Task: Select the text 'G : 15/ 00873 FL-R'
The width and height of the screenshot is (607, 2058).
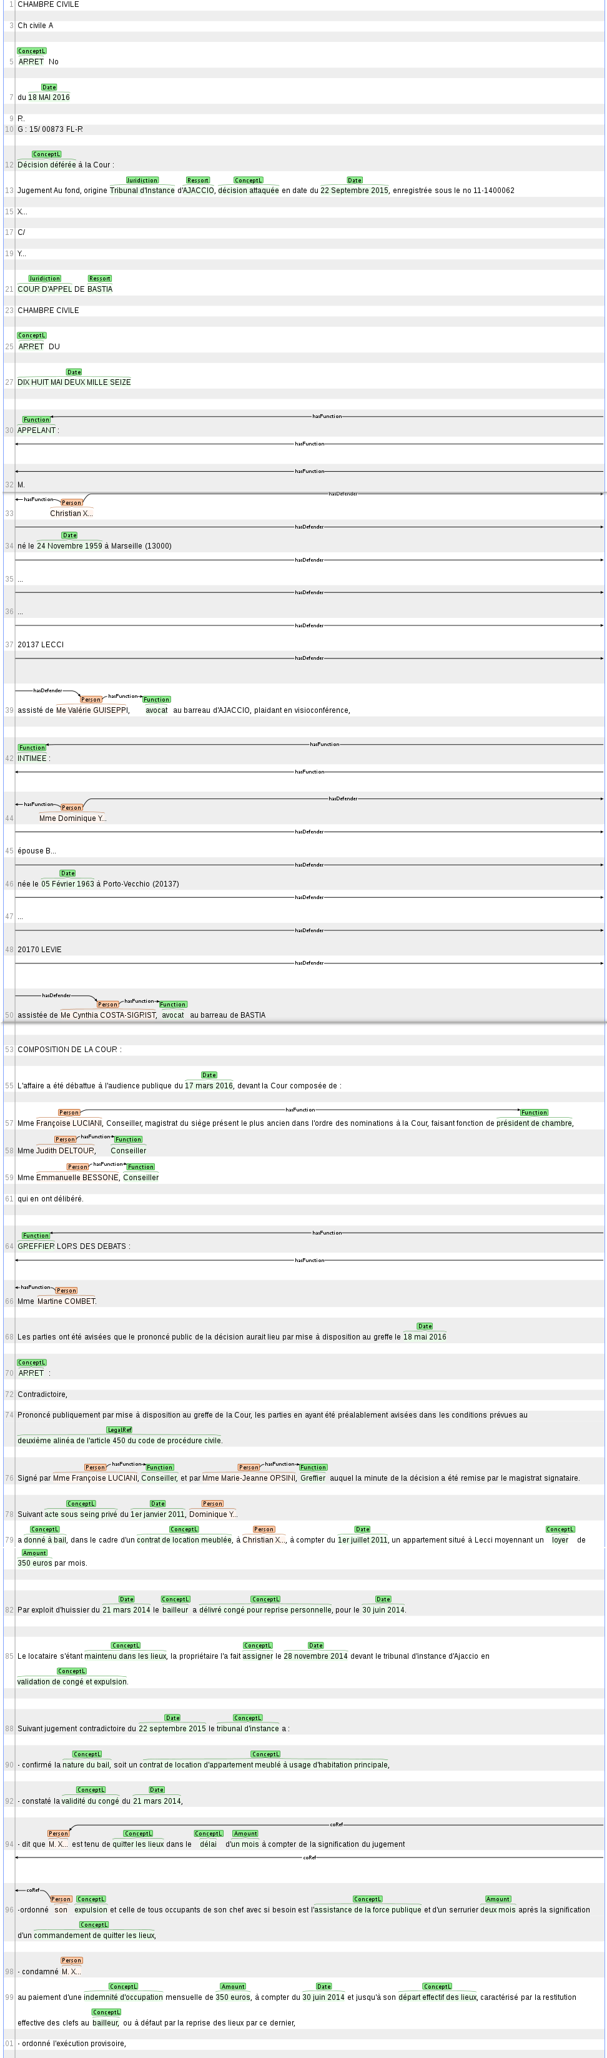Action: pos(51,129)
